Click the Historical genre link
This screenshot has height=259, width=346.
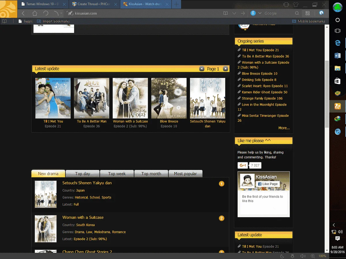(x=81, y=197)
